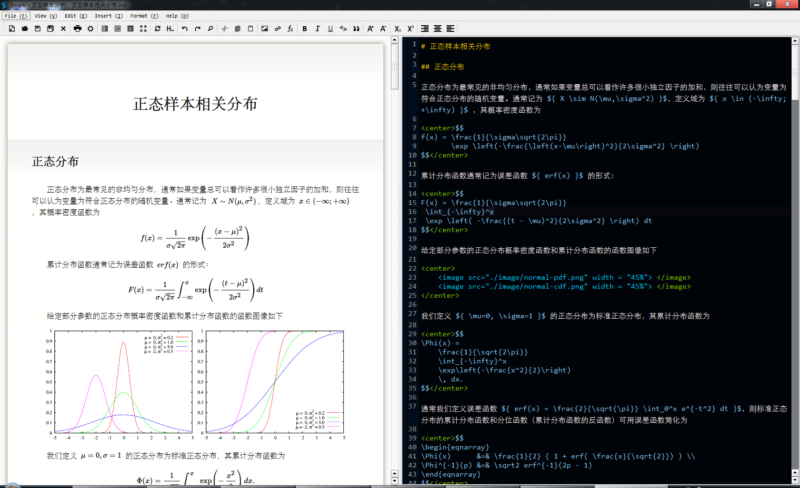The height and width of the screenshot is (488, 800).
Task: Insert a hyperlink
Action: 278,29
